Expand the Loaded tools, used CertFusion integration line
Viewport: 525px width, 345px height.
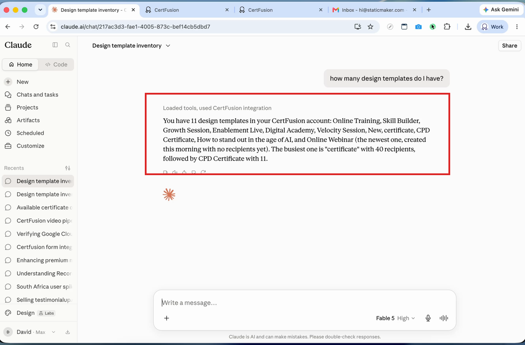pos(217,108)
